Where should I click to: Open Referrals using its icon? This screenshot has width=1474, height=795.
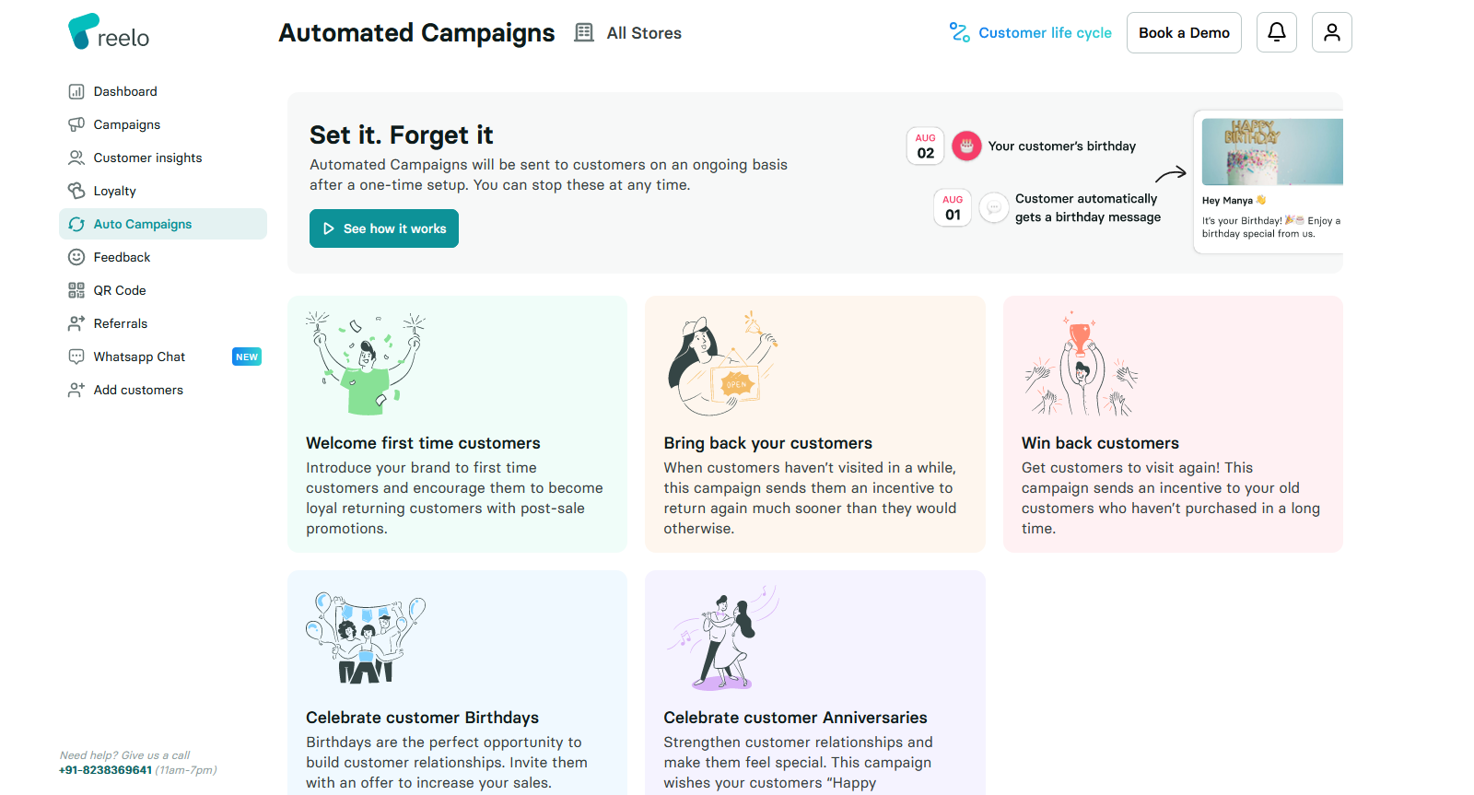click(76, 323)
